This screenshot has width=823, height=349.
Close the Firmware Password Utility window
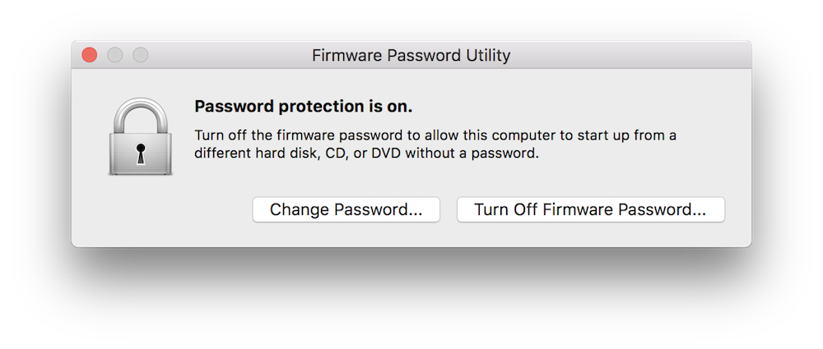pos(89,55)
